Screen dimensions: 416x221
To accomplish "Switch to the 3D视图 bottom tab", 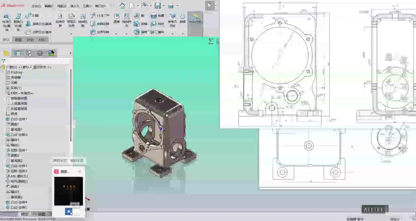I will click(x=39, y=214).
